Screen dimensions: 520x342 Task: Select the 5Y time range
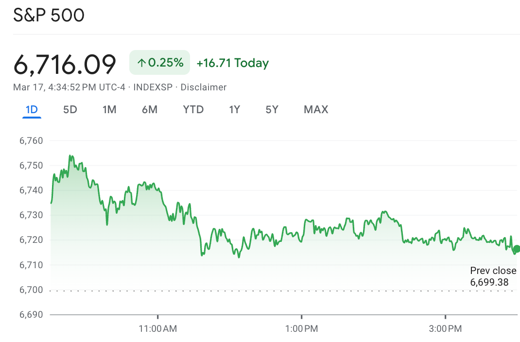coord(272,109)
